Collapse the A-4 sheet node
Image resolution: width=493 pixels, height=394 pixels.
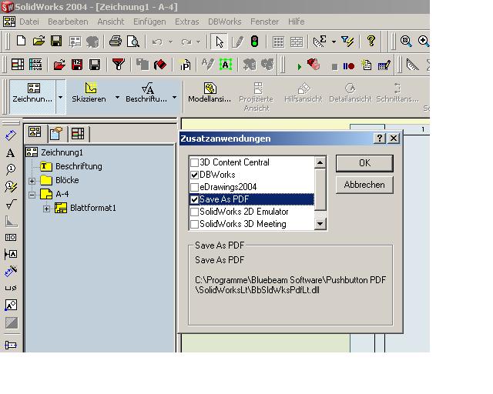coord(32,195)
